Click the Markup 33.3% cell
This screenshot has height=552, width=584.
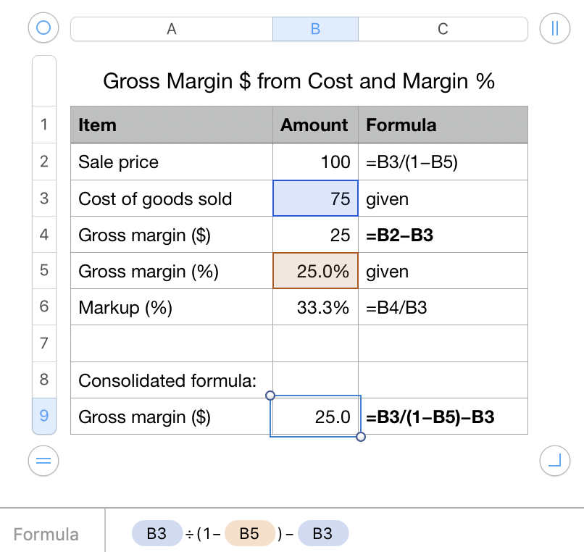click(x=315, y=307)
